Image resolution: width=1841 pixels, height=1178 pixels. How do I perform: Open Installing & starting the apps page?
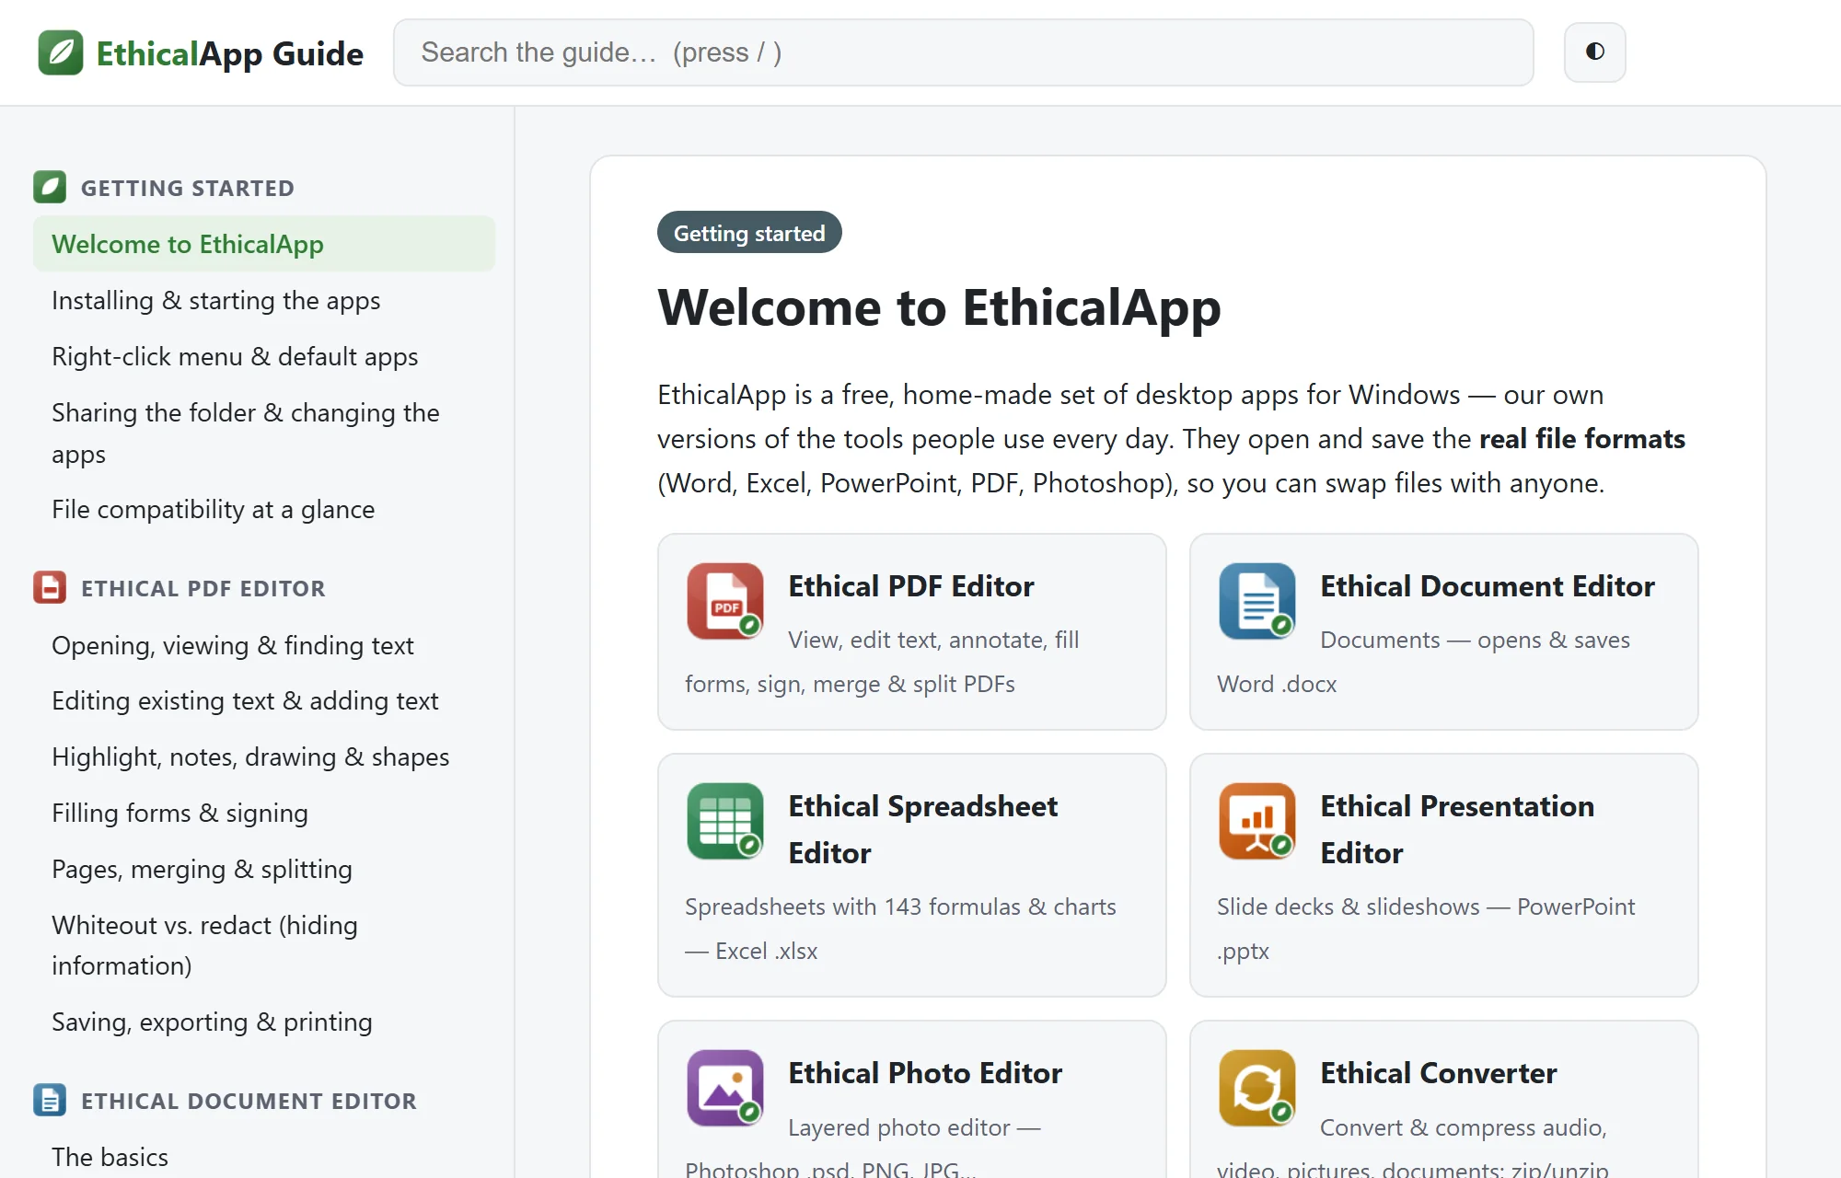coord(264,300)
